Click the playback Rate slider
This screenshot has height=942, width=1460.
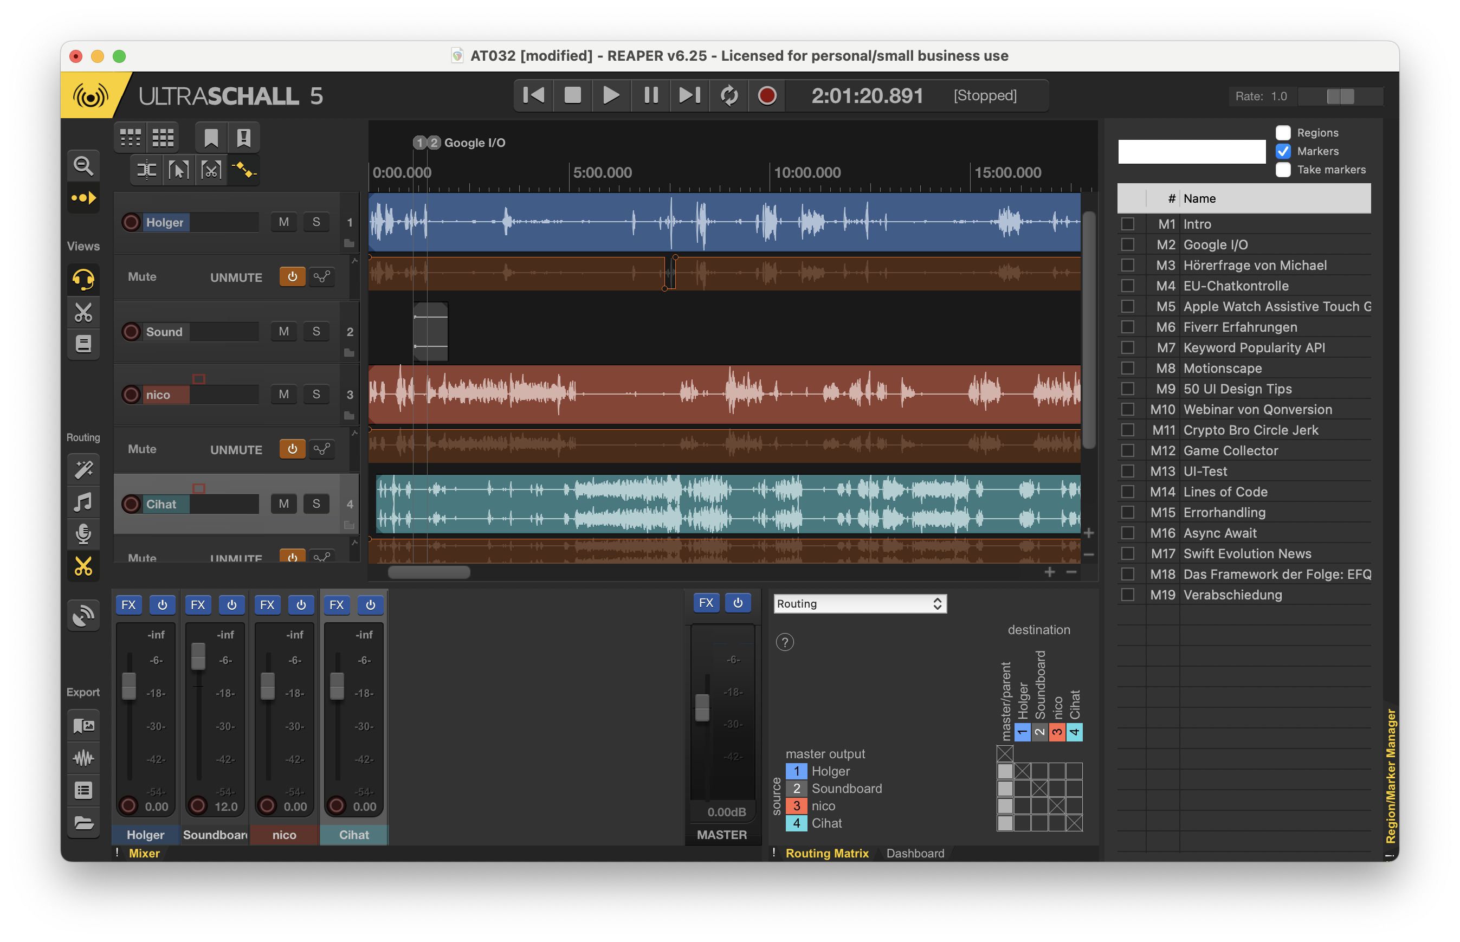1340,96
